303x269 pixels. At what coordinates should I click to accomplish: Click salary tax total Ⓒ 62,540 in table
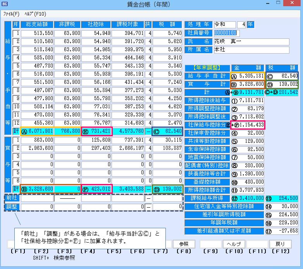click(167, 131)
